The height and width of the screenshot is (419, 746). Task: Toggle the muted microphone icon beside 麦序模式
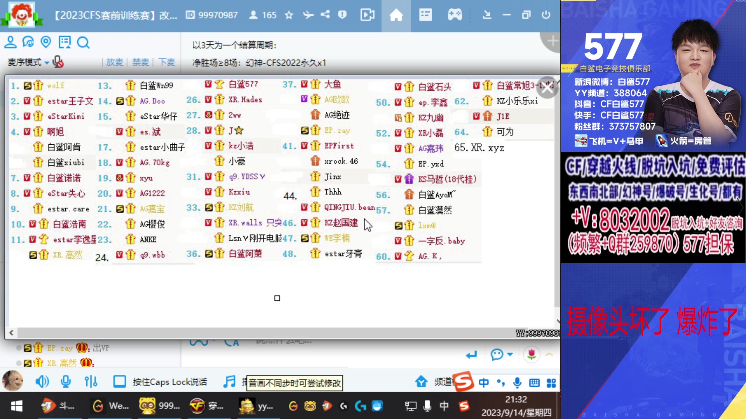click(x=58, y=62)
